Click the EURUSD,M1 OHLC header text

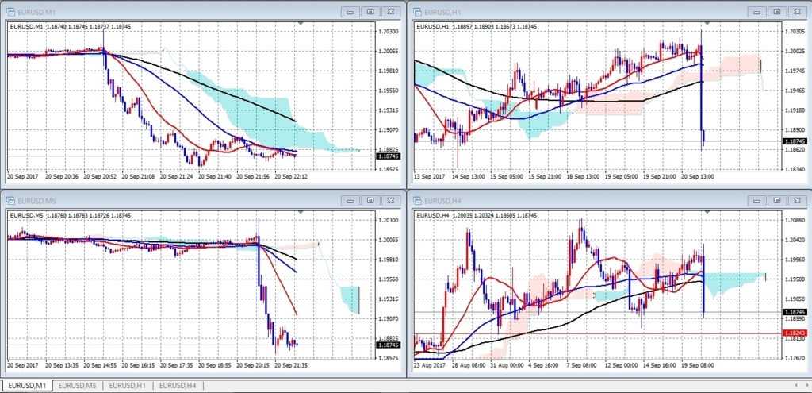coord(71,26)
